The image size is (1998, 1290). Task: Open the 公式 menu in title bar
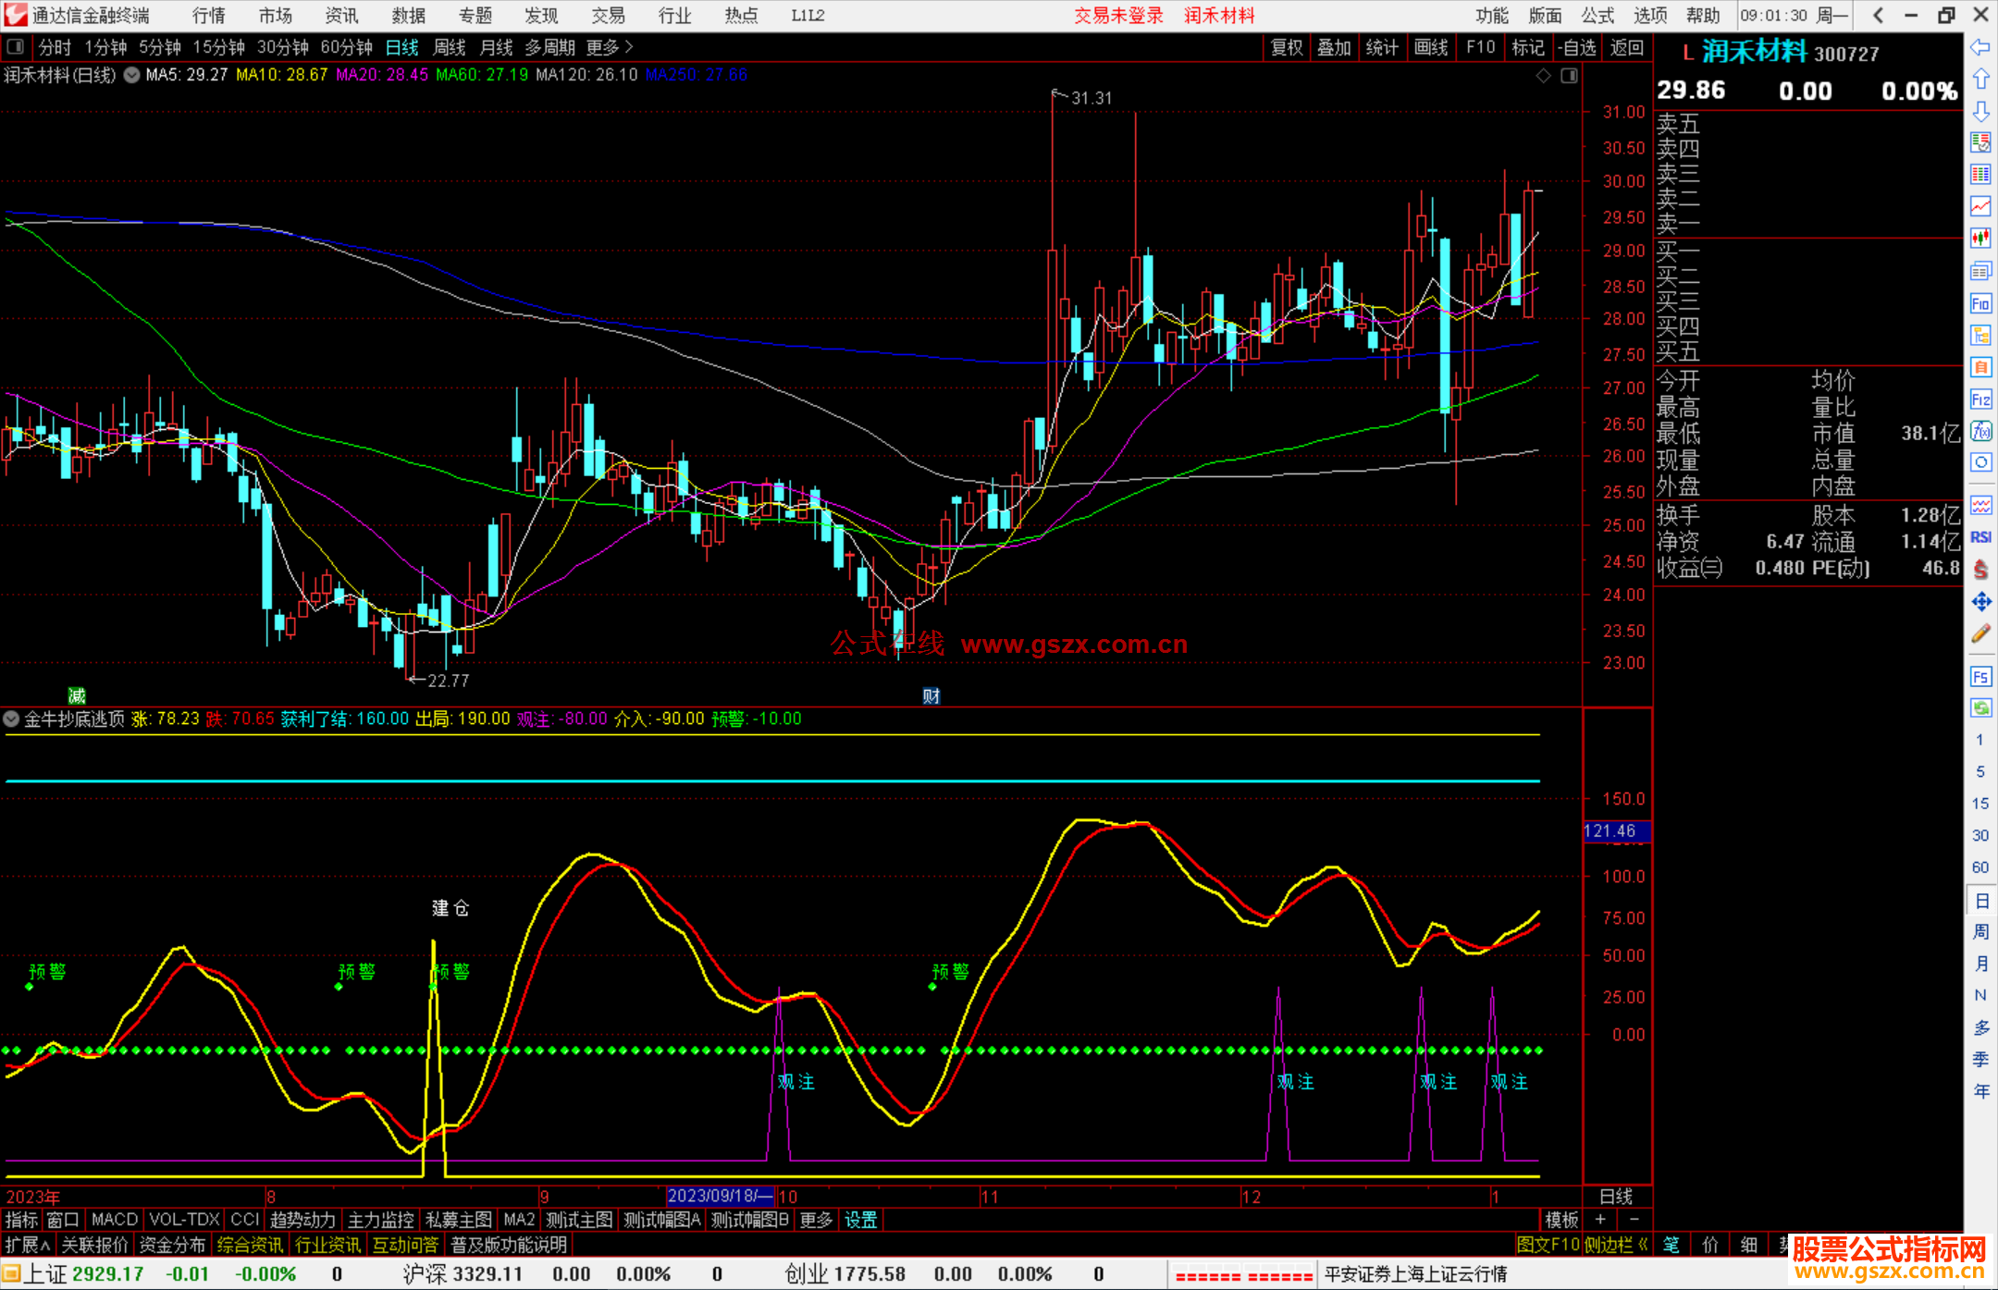(x=1597, y=15)
